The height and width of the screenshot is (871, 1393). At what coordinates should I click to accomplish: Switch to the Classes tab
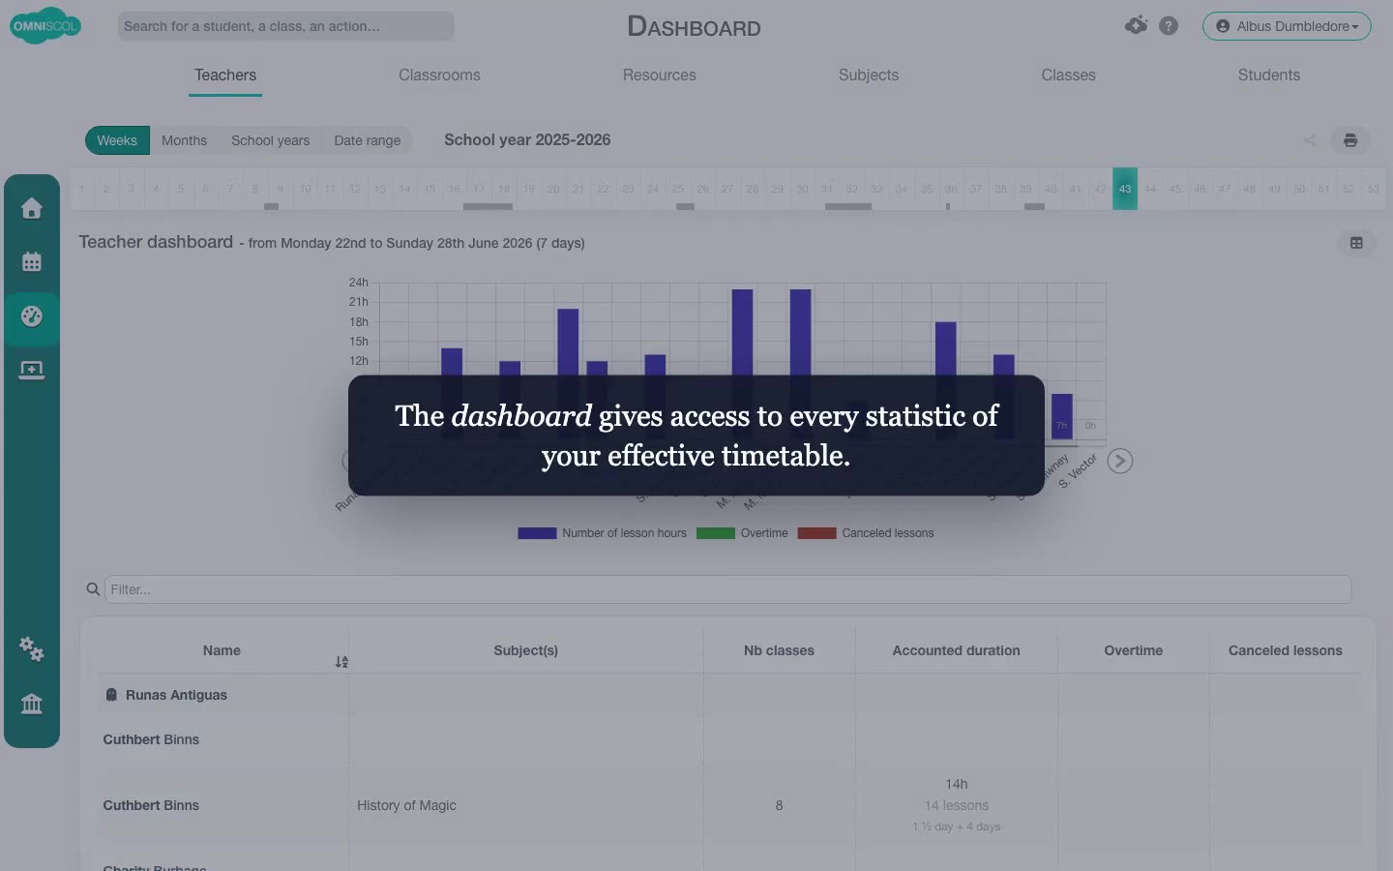pos(1068,75)
